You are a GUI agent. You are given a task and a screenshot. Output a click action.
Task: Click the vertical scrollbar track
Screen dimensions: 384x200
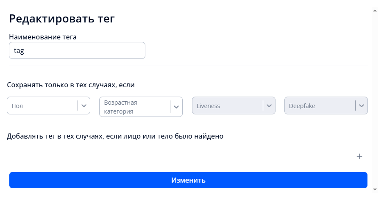coord(375,97)
